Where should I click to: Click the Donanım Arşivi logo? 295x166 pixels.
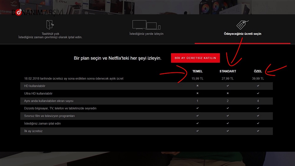tap(37, 12)
